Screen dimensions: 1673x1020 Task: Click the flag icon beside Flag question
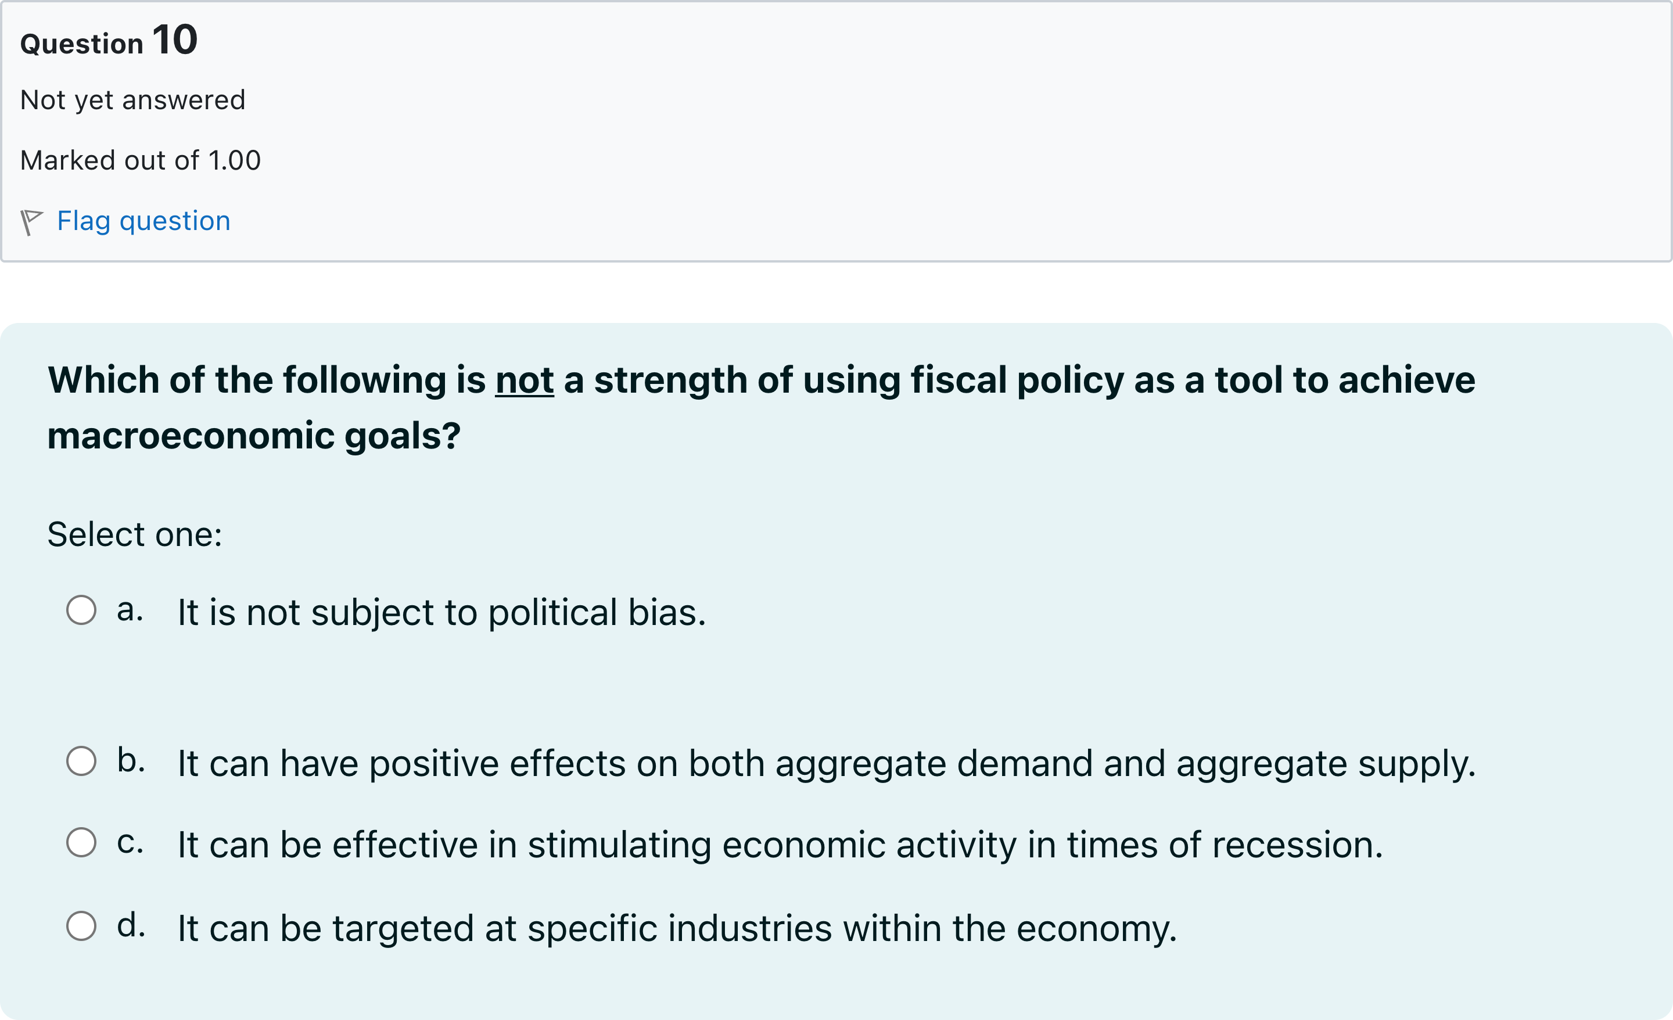(x=31, y=222)
